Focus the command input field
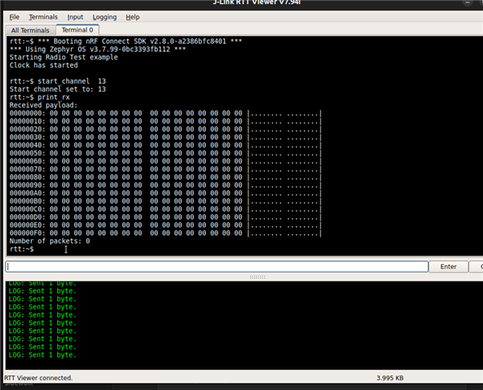Image resolution: width=483 pixels, height=390 pixels. click(x=217, y=266)
